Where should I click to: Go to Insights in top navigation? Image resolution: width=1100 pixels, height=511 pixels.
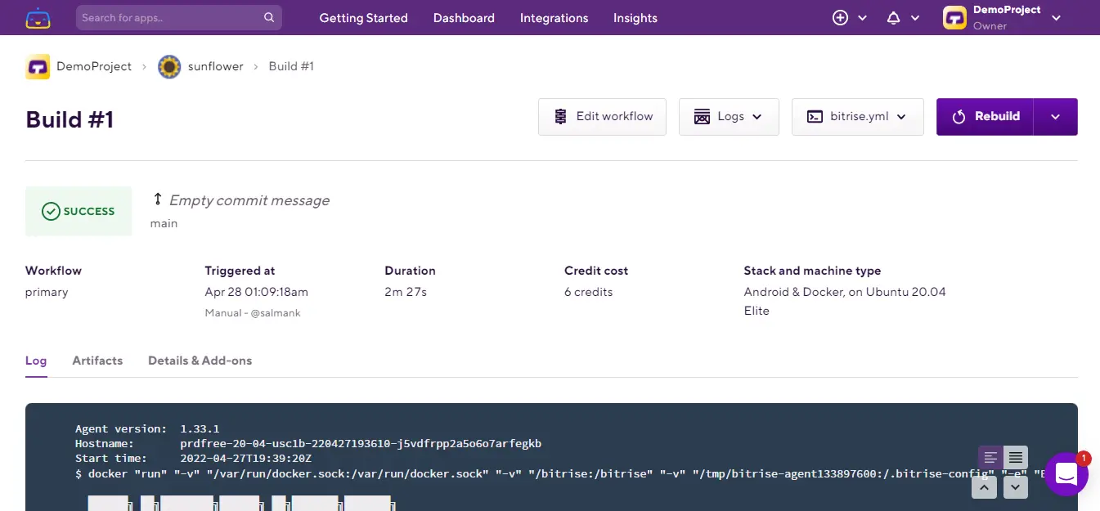point(635,18)
